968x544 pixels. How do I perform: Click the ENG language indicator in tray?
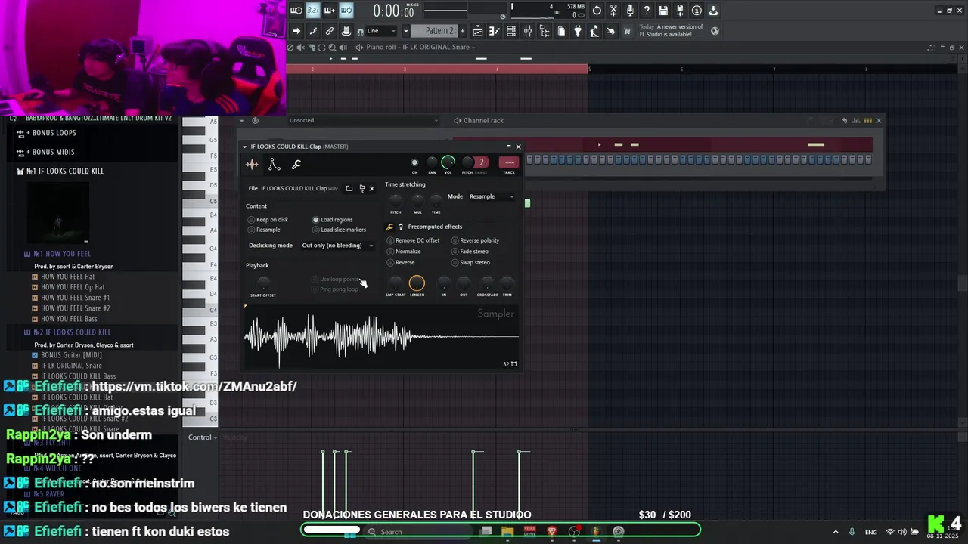click(x=871, y=532)
